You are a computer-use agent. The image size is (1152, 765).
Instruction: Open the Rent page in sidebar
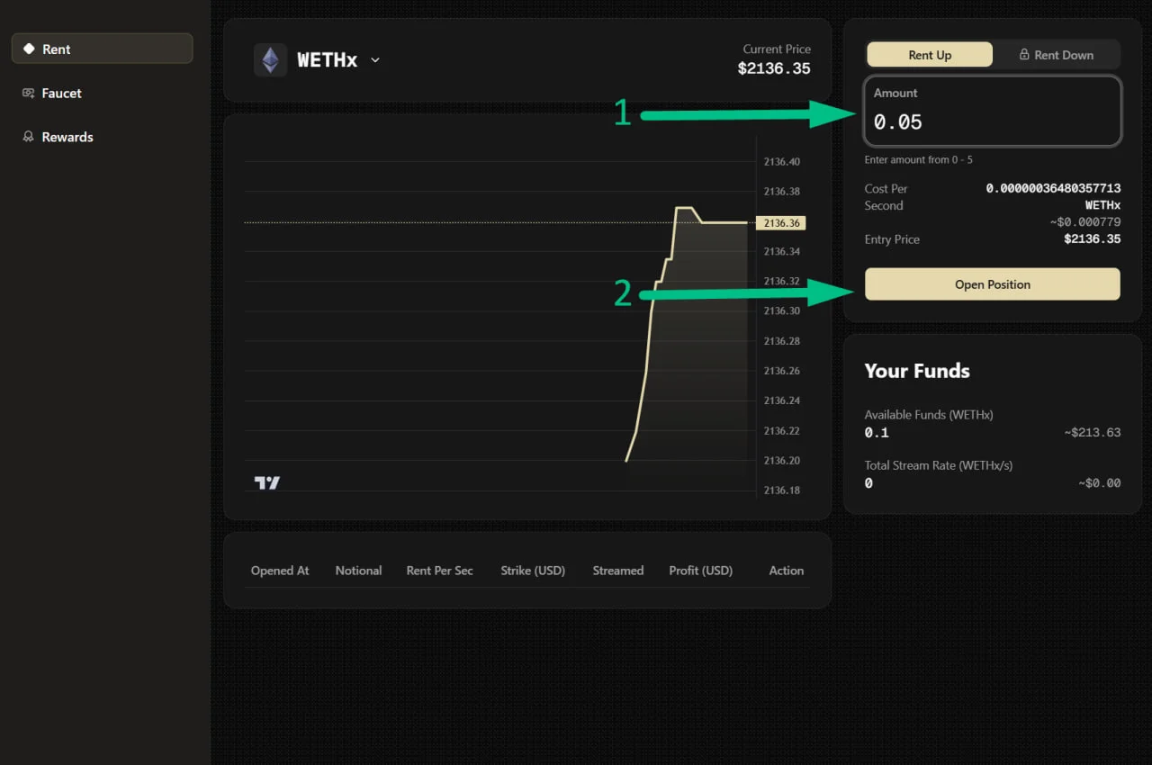102,49
